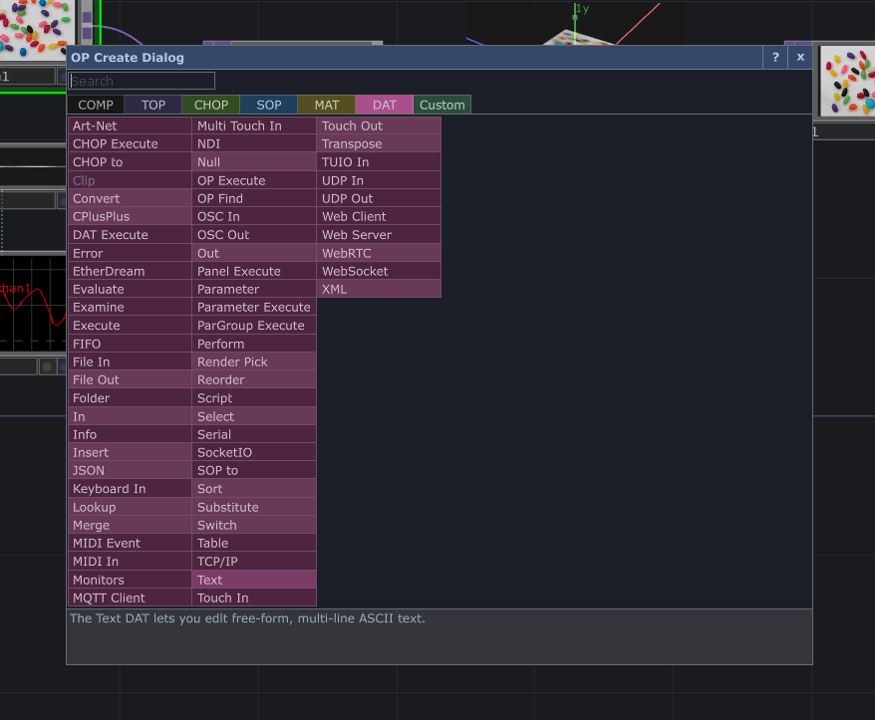Switch to the COMP tab
The width and height of the screenshot is (875, 720).
pyautogui.click(x=96, y=105)
